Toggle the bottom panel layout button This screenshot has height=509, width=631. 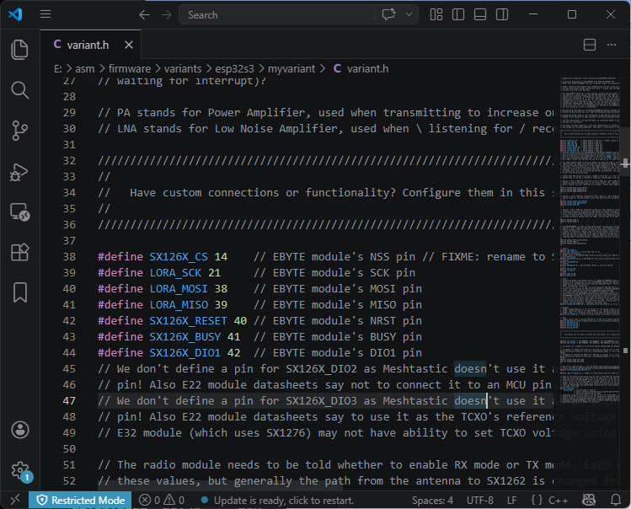tap(480, 14)
